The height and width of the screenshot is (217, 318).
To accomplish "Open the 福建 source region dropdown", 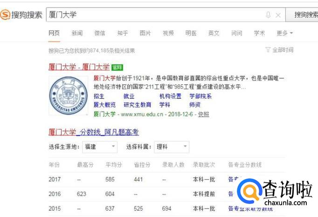I will tap(100, 147).
